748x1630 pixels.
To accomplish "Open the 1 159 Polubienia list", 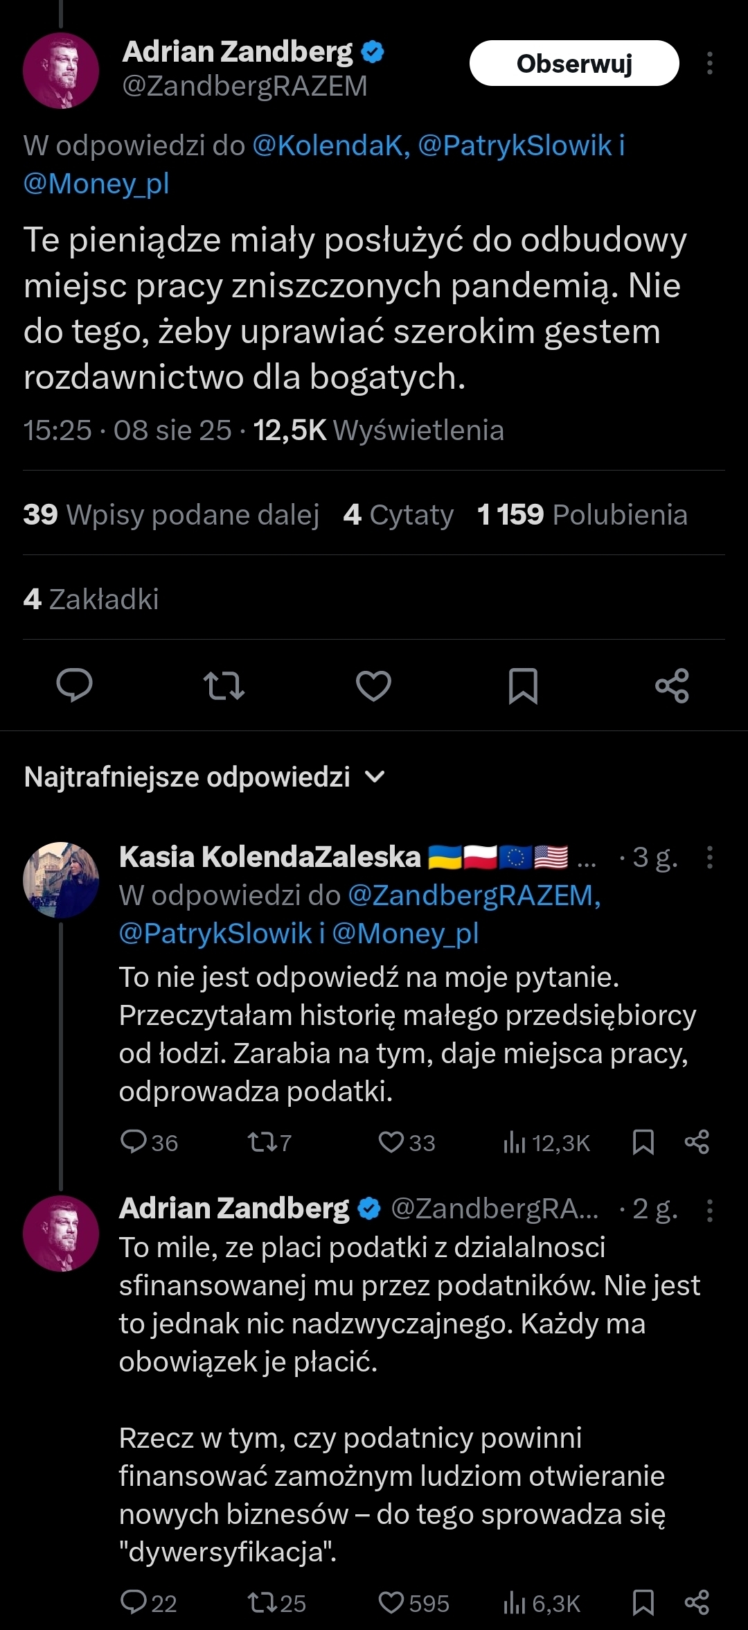I will [582, 515].
